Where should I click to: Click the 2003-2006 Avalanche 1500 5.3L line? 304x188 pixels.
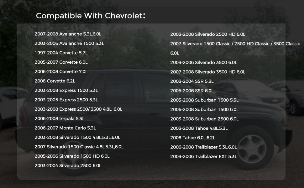tap(69, 44)
